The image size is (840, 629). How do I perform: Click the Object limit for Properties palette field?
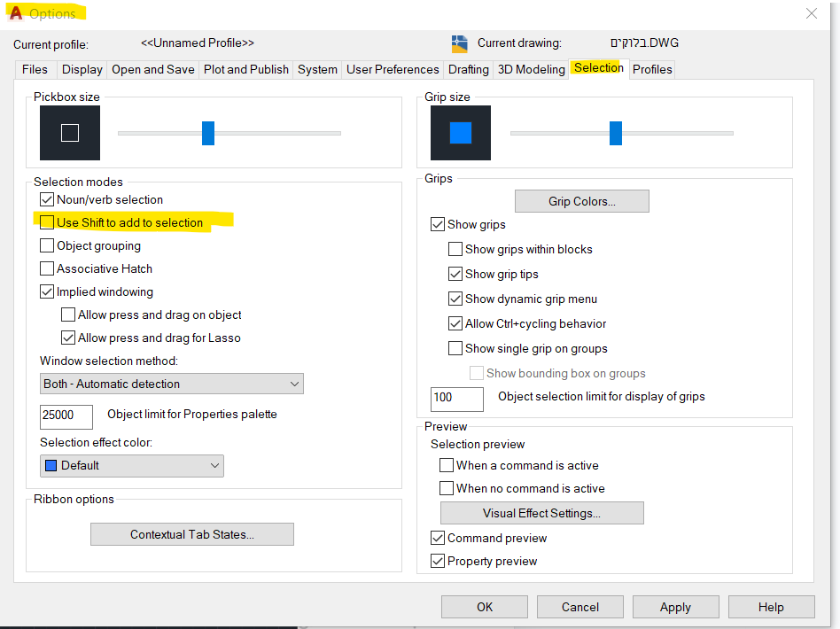[66, 415]
